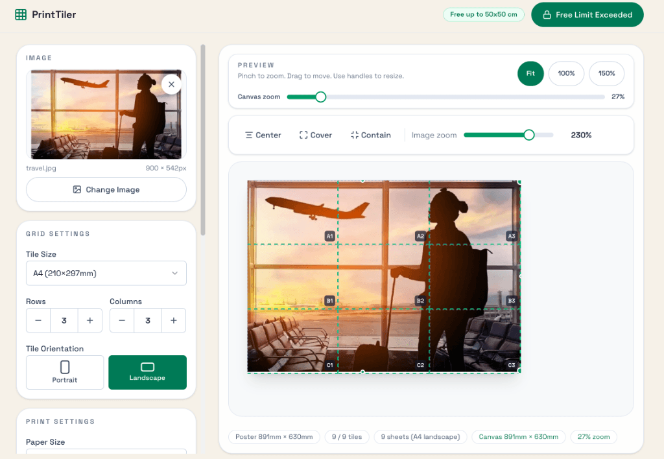664x459 pixels.
Task: Apply the Contain image fit mode
Action: [x=370, y=135]
